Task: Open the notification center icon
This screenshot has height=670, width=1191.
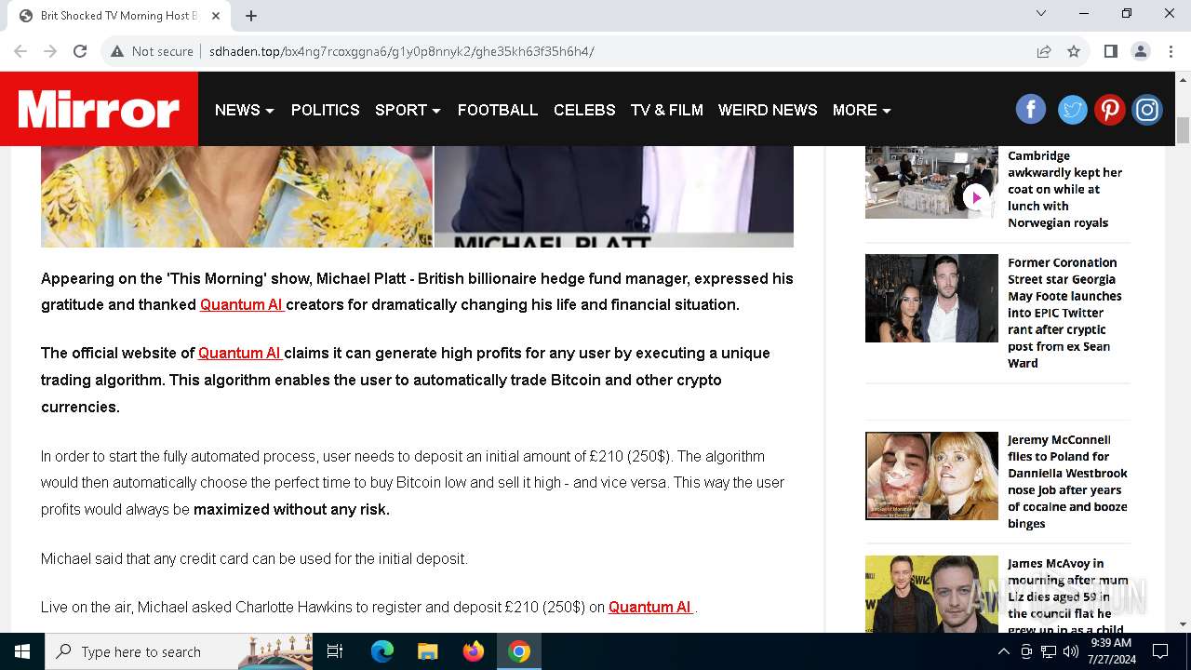Action: pyautogui.click(x=1160, y=651)
